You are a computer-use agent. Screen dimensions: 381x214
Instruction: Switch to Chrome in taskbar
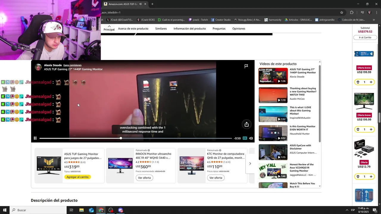101,210
